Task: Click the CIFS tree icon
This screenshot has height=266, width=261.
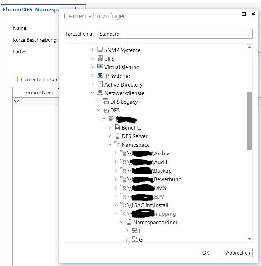Action: pos(100,59)
